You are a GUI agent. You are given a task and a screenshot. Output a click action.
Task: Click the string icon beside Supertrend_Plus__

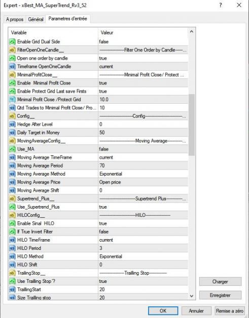click(12, 199)
